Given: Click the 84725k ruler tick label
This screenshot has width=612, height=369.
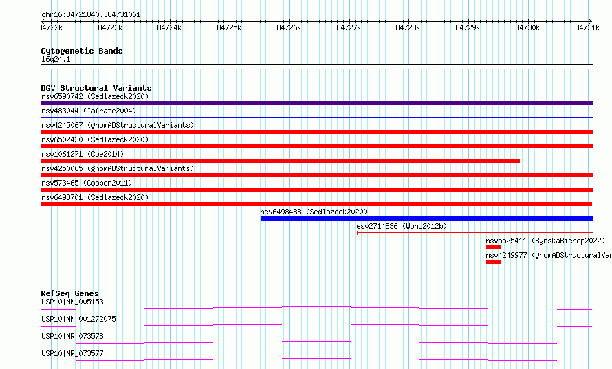Looking at the screenshot, I should click(x=229, y=27).
